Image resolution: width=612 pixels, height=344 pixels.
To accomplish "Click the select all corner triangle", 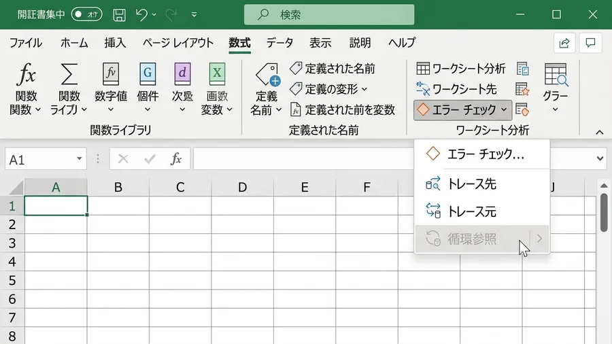I will tap(17, 188).
